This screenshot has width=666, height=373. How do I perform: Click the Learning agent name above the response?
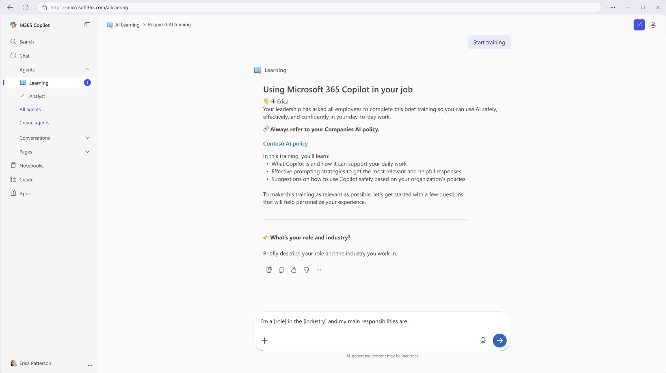point(275,70)
